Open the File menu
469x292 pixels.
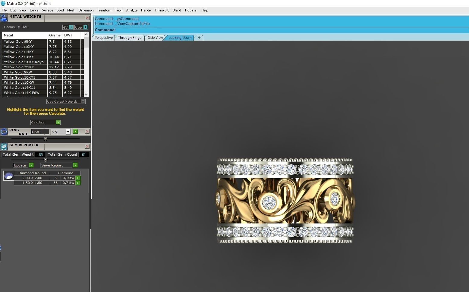click(4, 10)
